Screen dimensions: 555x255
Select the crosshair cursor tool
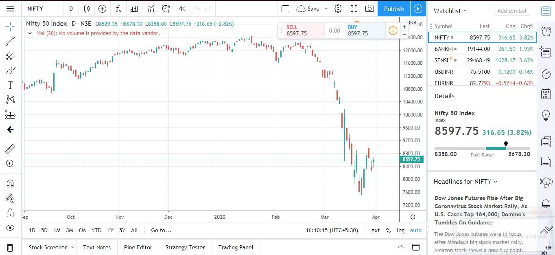pyautogui.click(x=10, y=26)
